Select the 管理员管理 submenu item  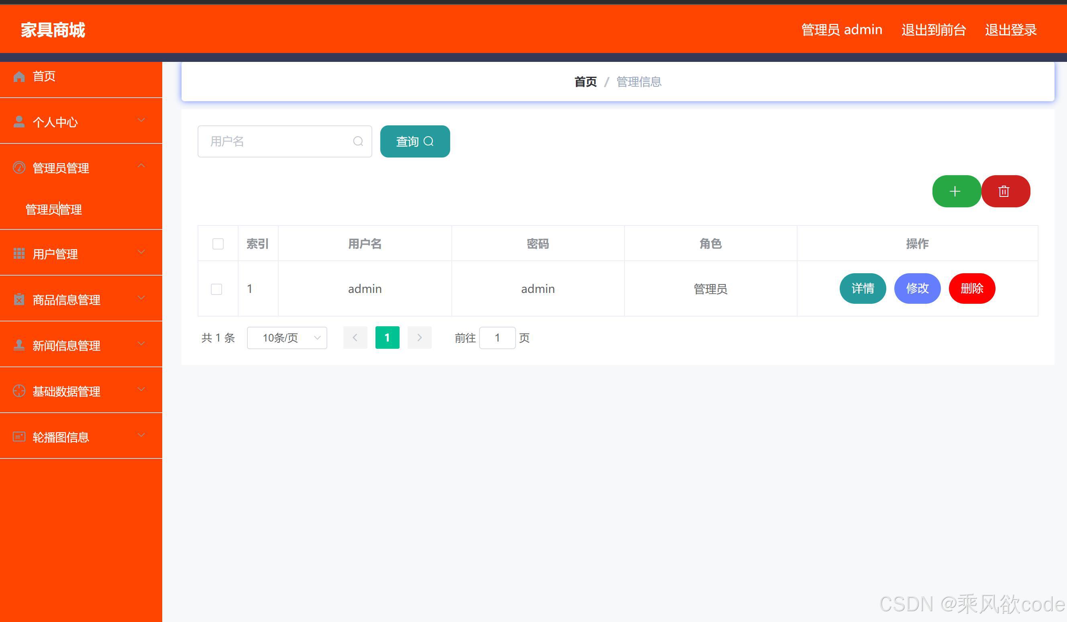(x=54, y=209)
